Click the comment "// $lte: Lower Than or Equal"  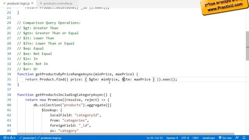(46, 43)
